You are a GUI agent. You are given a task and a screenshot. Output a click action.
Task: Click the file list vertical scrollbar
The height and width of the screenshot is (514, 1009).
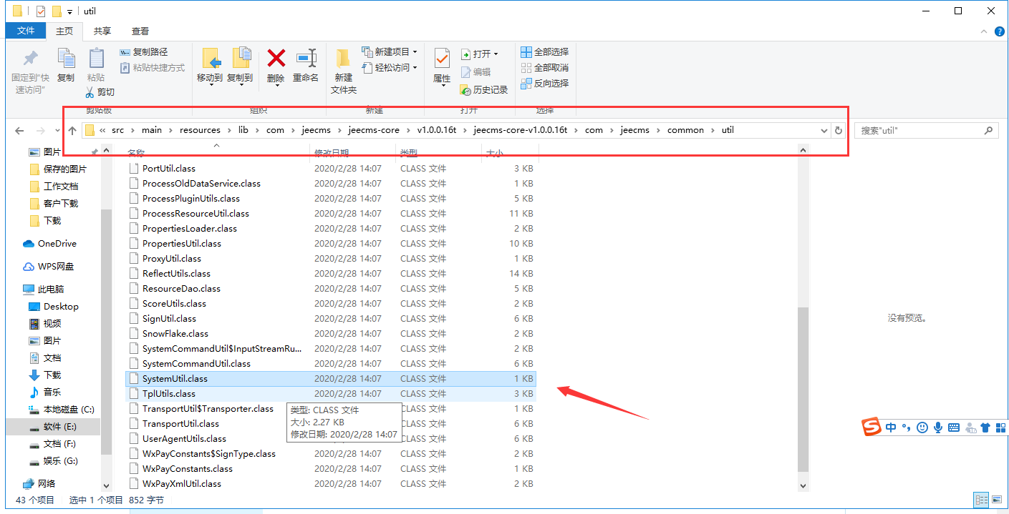click(803, 386)
